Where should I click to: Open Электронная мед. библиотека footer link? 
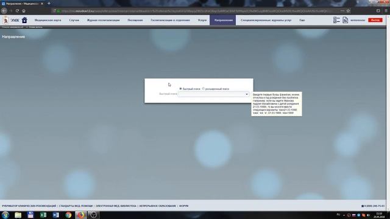pos(116,206)
